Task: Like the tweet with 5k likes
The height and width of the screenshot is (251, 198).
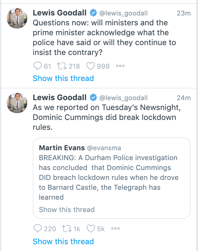Action: [x=91, y=229]
